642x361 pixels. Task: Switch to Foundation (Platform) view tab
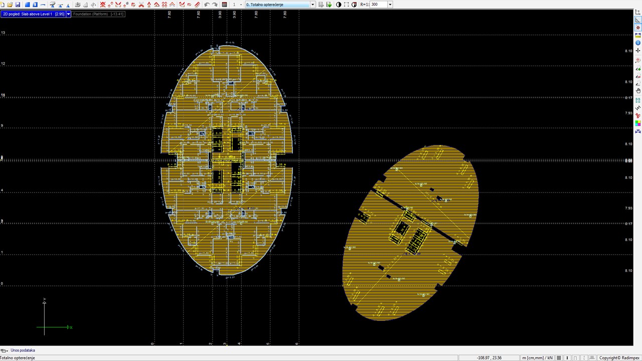(98, 14)
